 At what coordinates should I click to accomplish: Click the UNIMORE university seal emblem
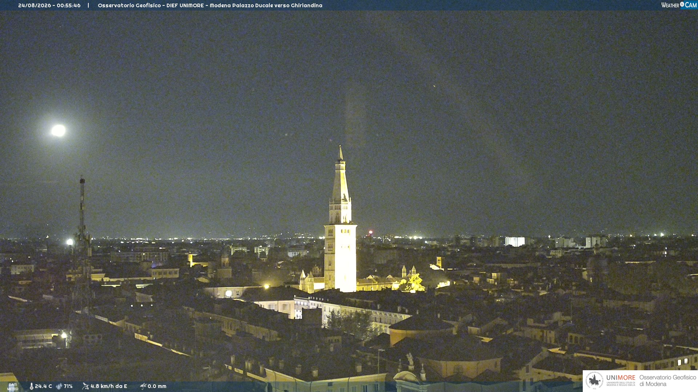click(594, 380)
